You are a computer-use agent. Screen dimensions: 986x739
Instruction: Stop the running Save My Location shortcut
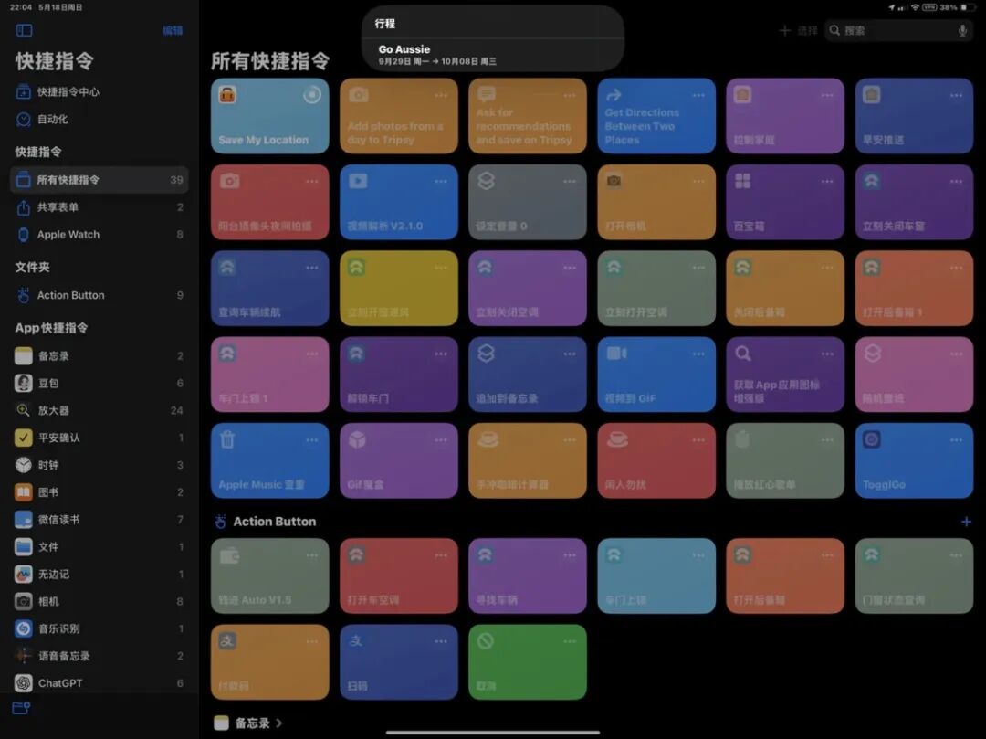[312, 95]
